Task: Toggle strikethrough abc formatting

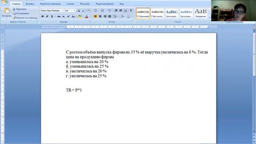Action: click(59, 16)
